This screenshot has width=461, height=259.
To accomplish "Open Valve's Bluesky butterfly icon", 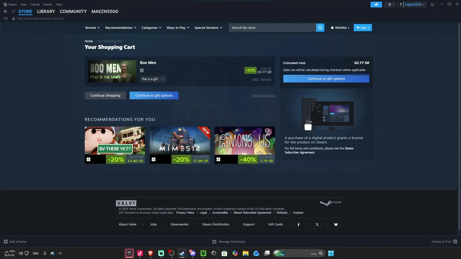I will point(336,224).
